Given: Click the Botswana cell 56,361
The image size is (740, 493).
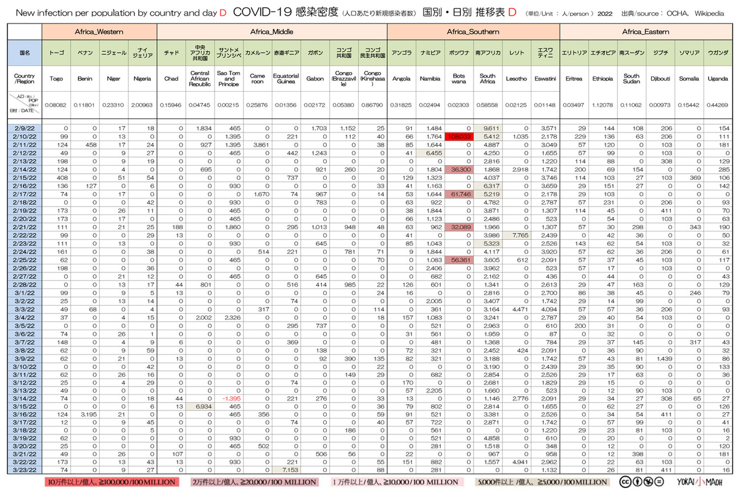Looking at the screenshot, I should click(x=458, y=261).
